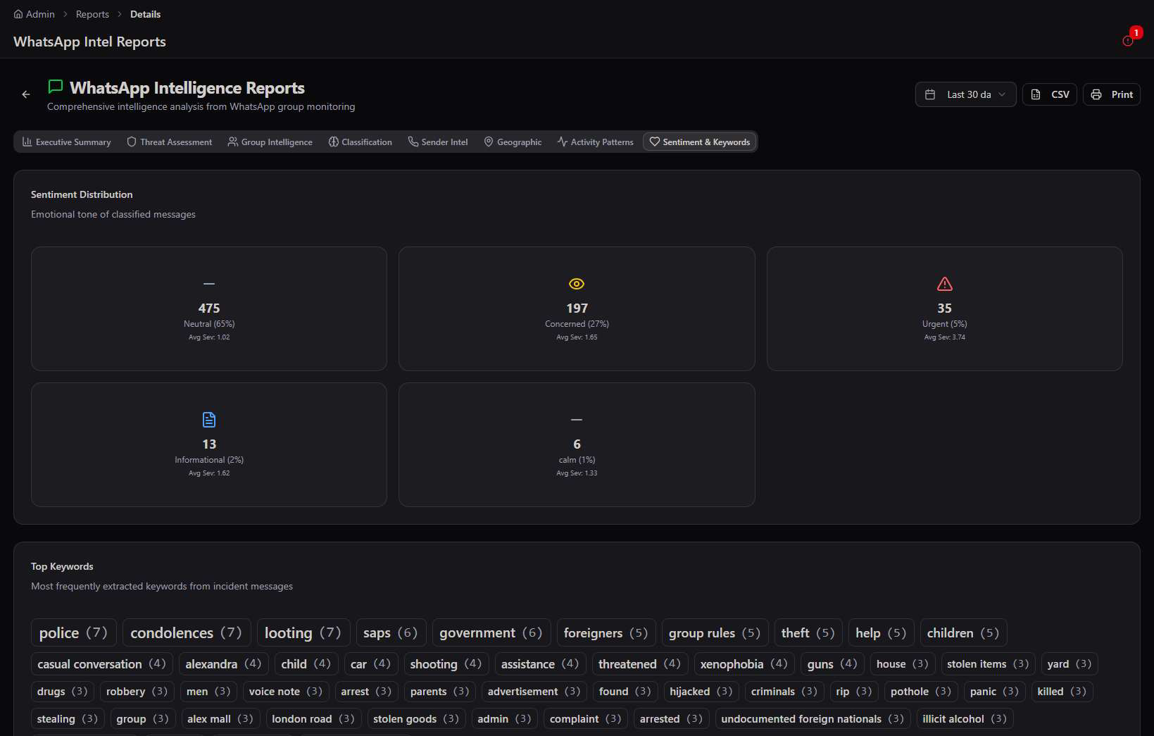Select the pothole (3) keyword
Viewport: 1154px width, 736px height.
[x=921, y=691]
